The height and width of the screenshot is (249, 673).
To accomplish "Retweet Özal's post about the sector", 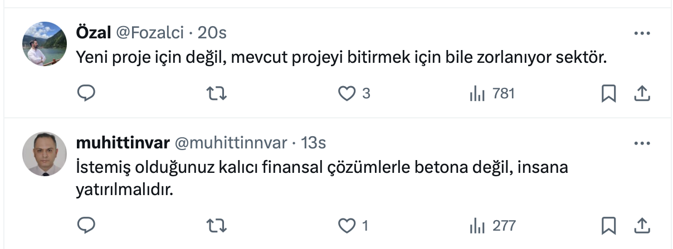I will coord(217,93).
